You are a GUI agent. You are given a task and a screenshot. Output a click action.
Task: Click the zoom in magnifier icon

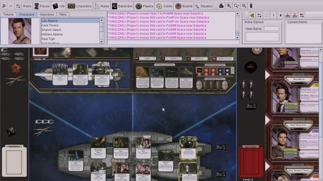[x=229, y=6]
